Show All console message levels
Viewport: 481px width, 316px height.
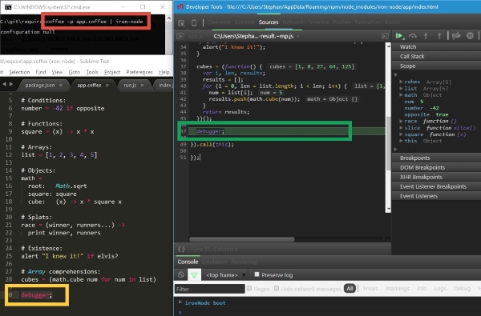tap(350, 288)
